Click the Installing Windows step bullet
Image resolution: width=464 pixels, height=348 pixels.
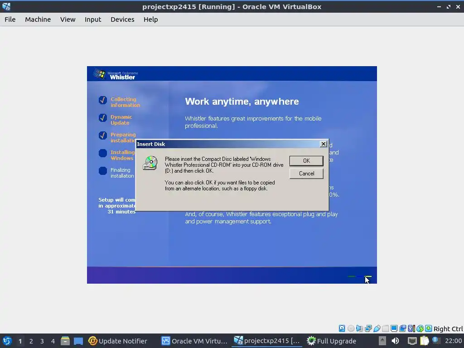(103, 153)
